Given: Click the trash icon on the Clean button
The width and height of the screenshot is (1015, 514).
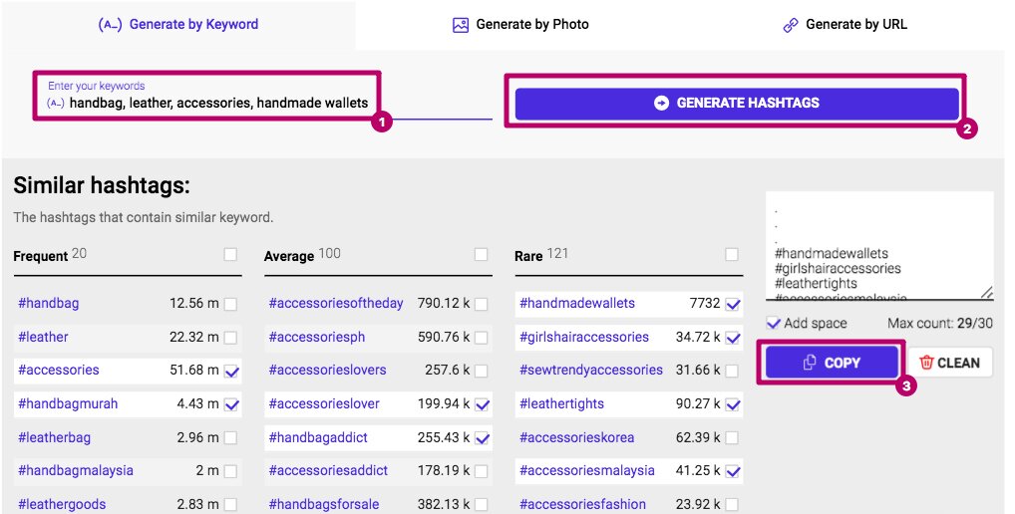Looking at the screenshot, I should point(926,363).
